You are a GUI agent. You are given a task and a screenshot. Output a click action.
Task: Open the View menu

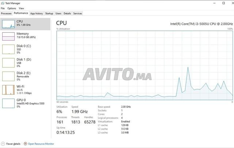click(x=22, y=8)
